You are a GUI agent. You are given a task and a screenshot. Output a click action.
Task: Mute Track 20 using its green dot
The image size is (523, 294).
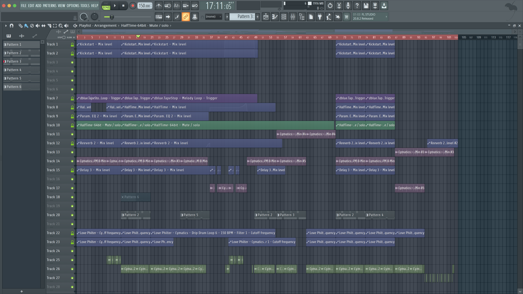[72, 215]
